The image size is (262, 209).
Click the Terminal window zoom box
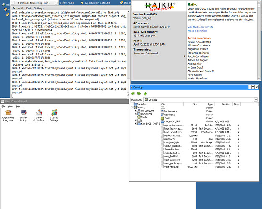56,3
